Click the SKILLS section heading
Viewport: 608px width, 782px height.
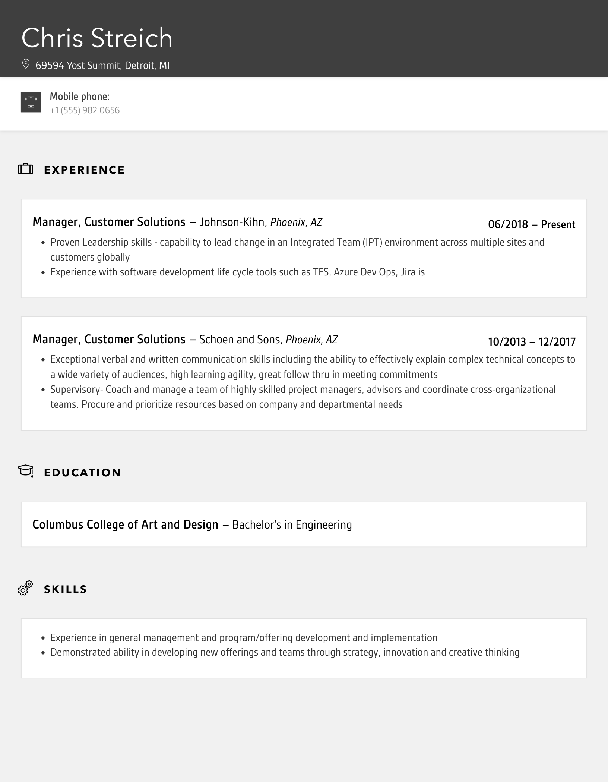66,589
